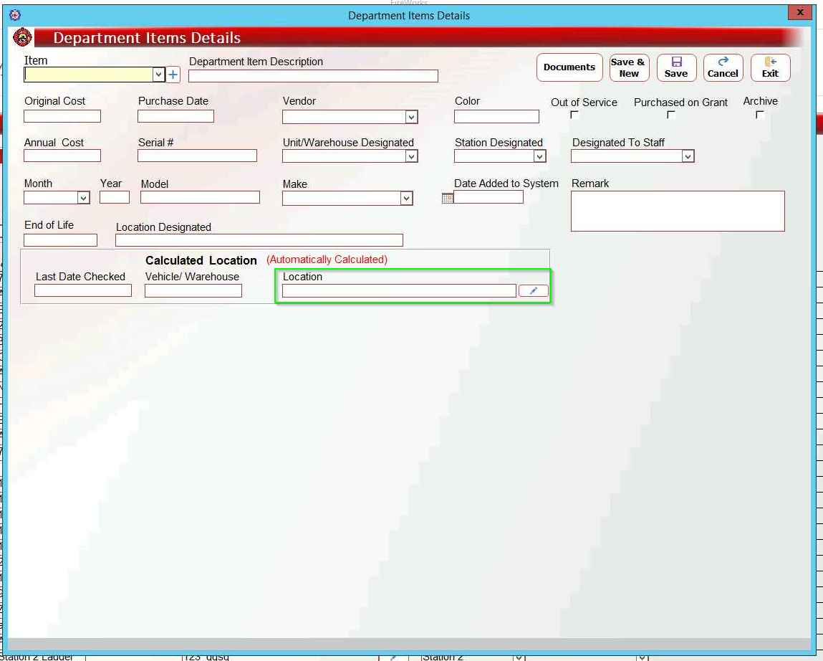Image resolution: width=823 pixels, height=661 pixels.
Task: Focus the Department Item Description field
Action: point(313,76)
